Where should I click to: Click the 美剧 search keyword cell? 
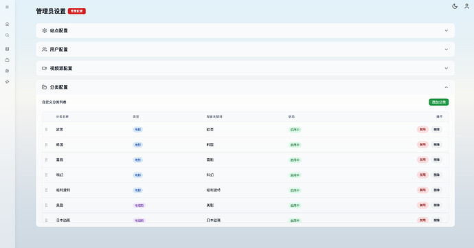pos(210,205)
